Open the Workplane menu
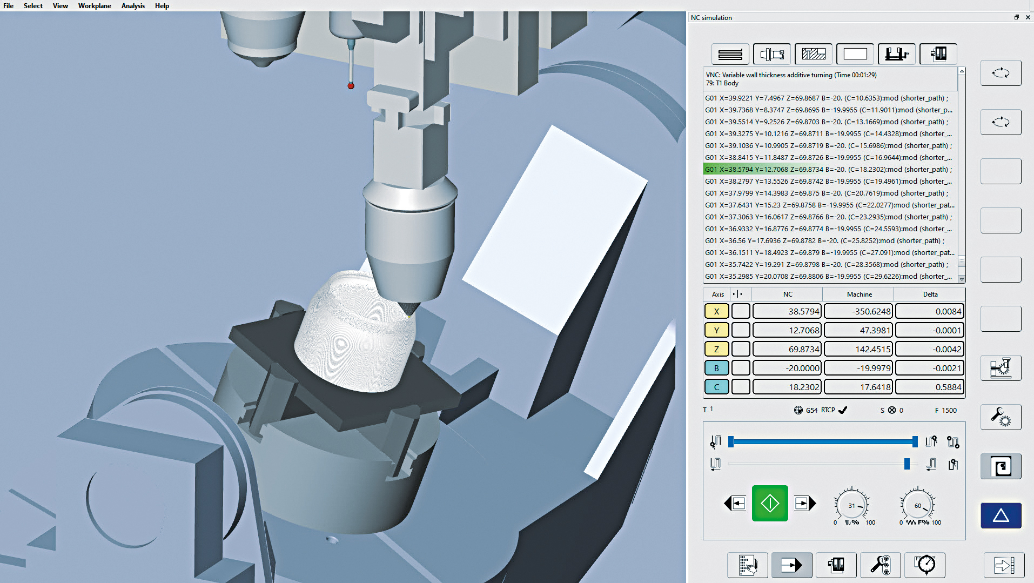 point(95,6)
